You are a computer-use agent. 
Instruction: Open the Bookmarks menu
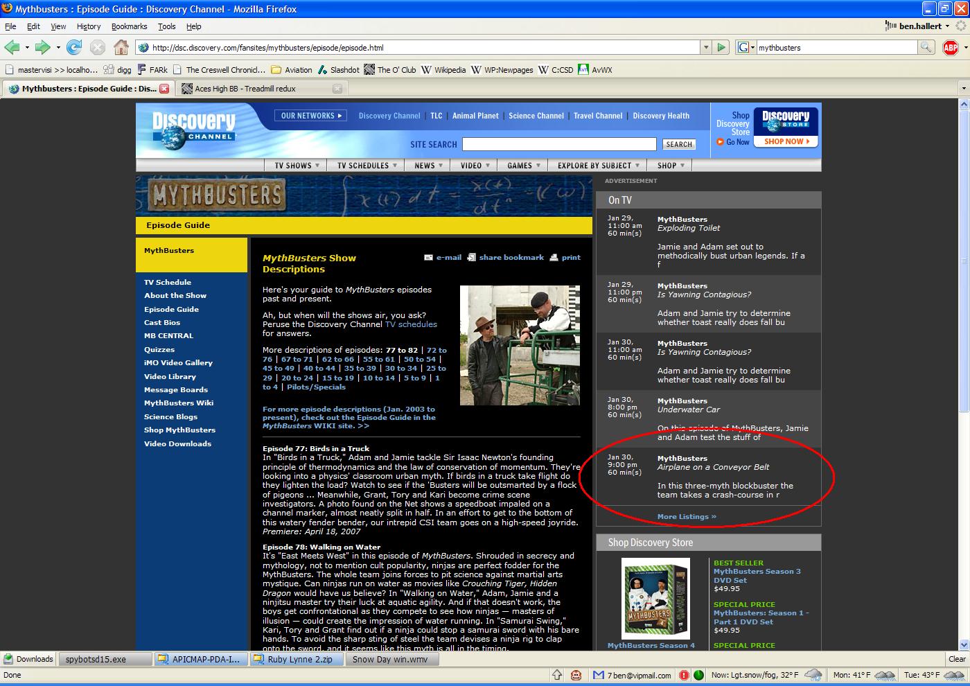pos(129,26)
